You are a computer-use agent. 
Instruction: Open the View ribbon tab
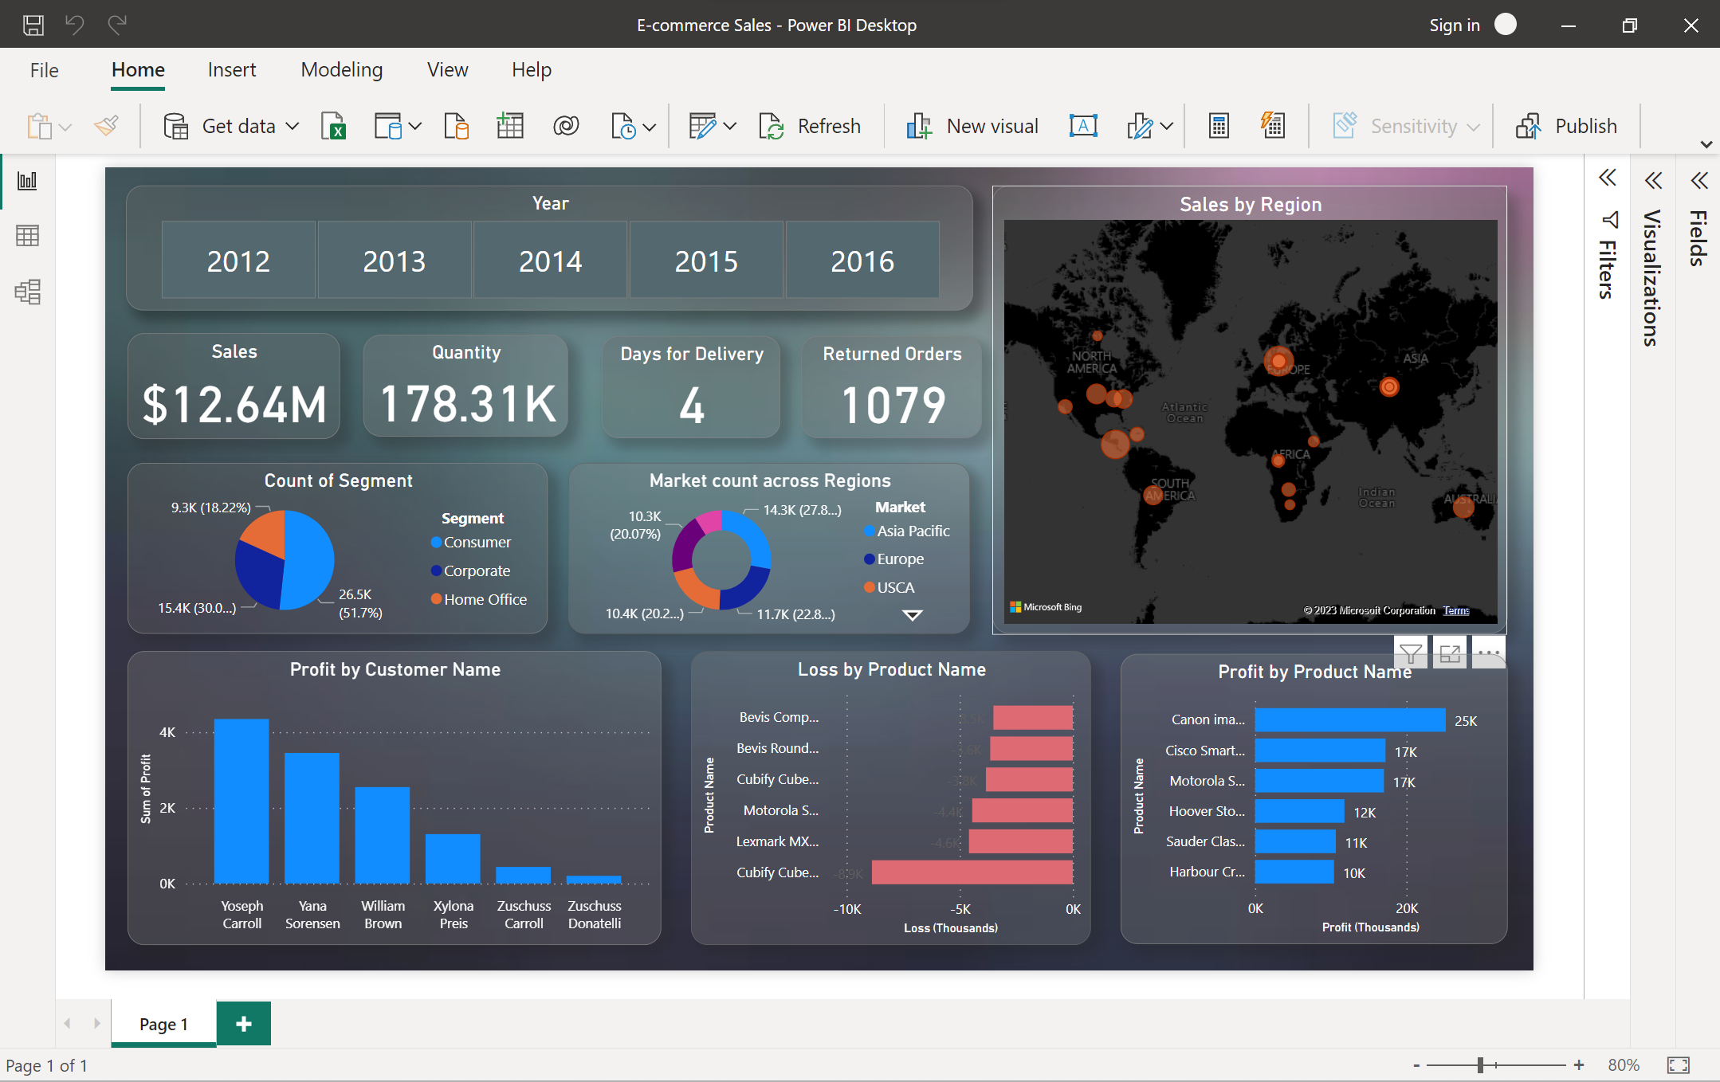coord(447,70)
